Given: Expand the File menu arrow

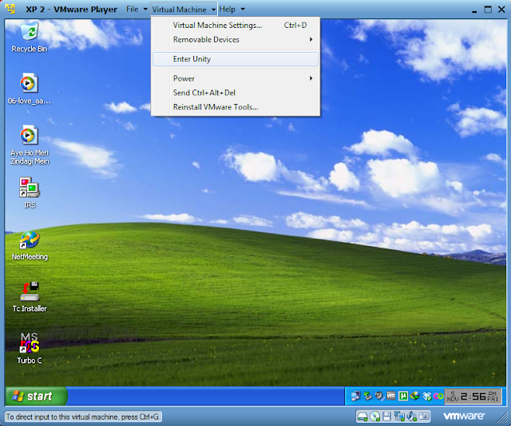Looking at the screenshot, I should coord(145,9).
